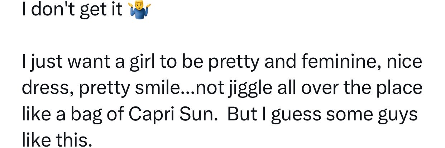This screenshot has width=445, height=148.
Task: Click the first "pretty" before "and feminine"
Action: (233, 63)
